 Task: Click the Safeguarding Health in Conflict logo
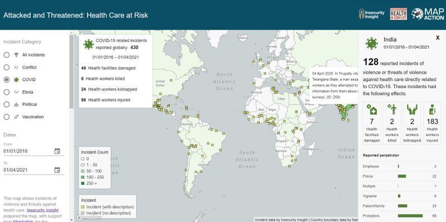[398, 14]
